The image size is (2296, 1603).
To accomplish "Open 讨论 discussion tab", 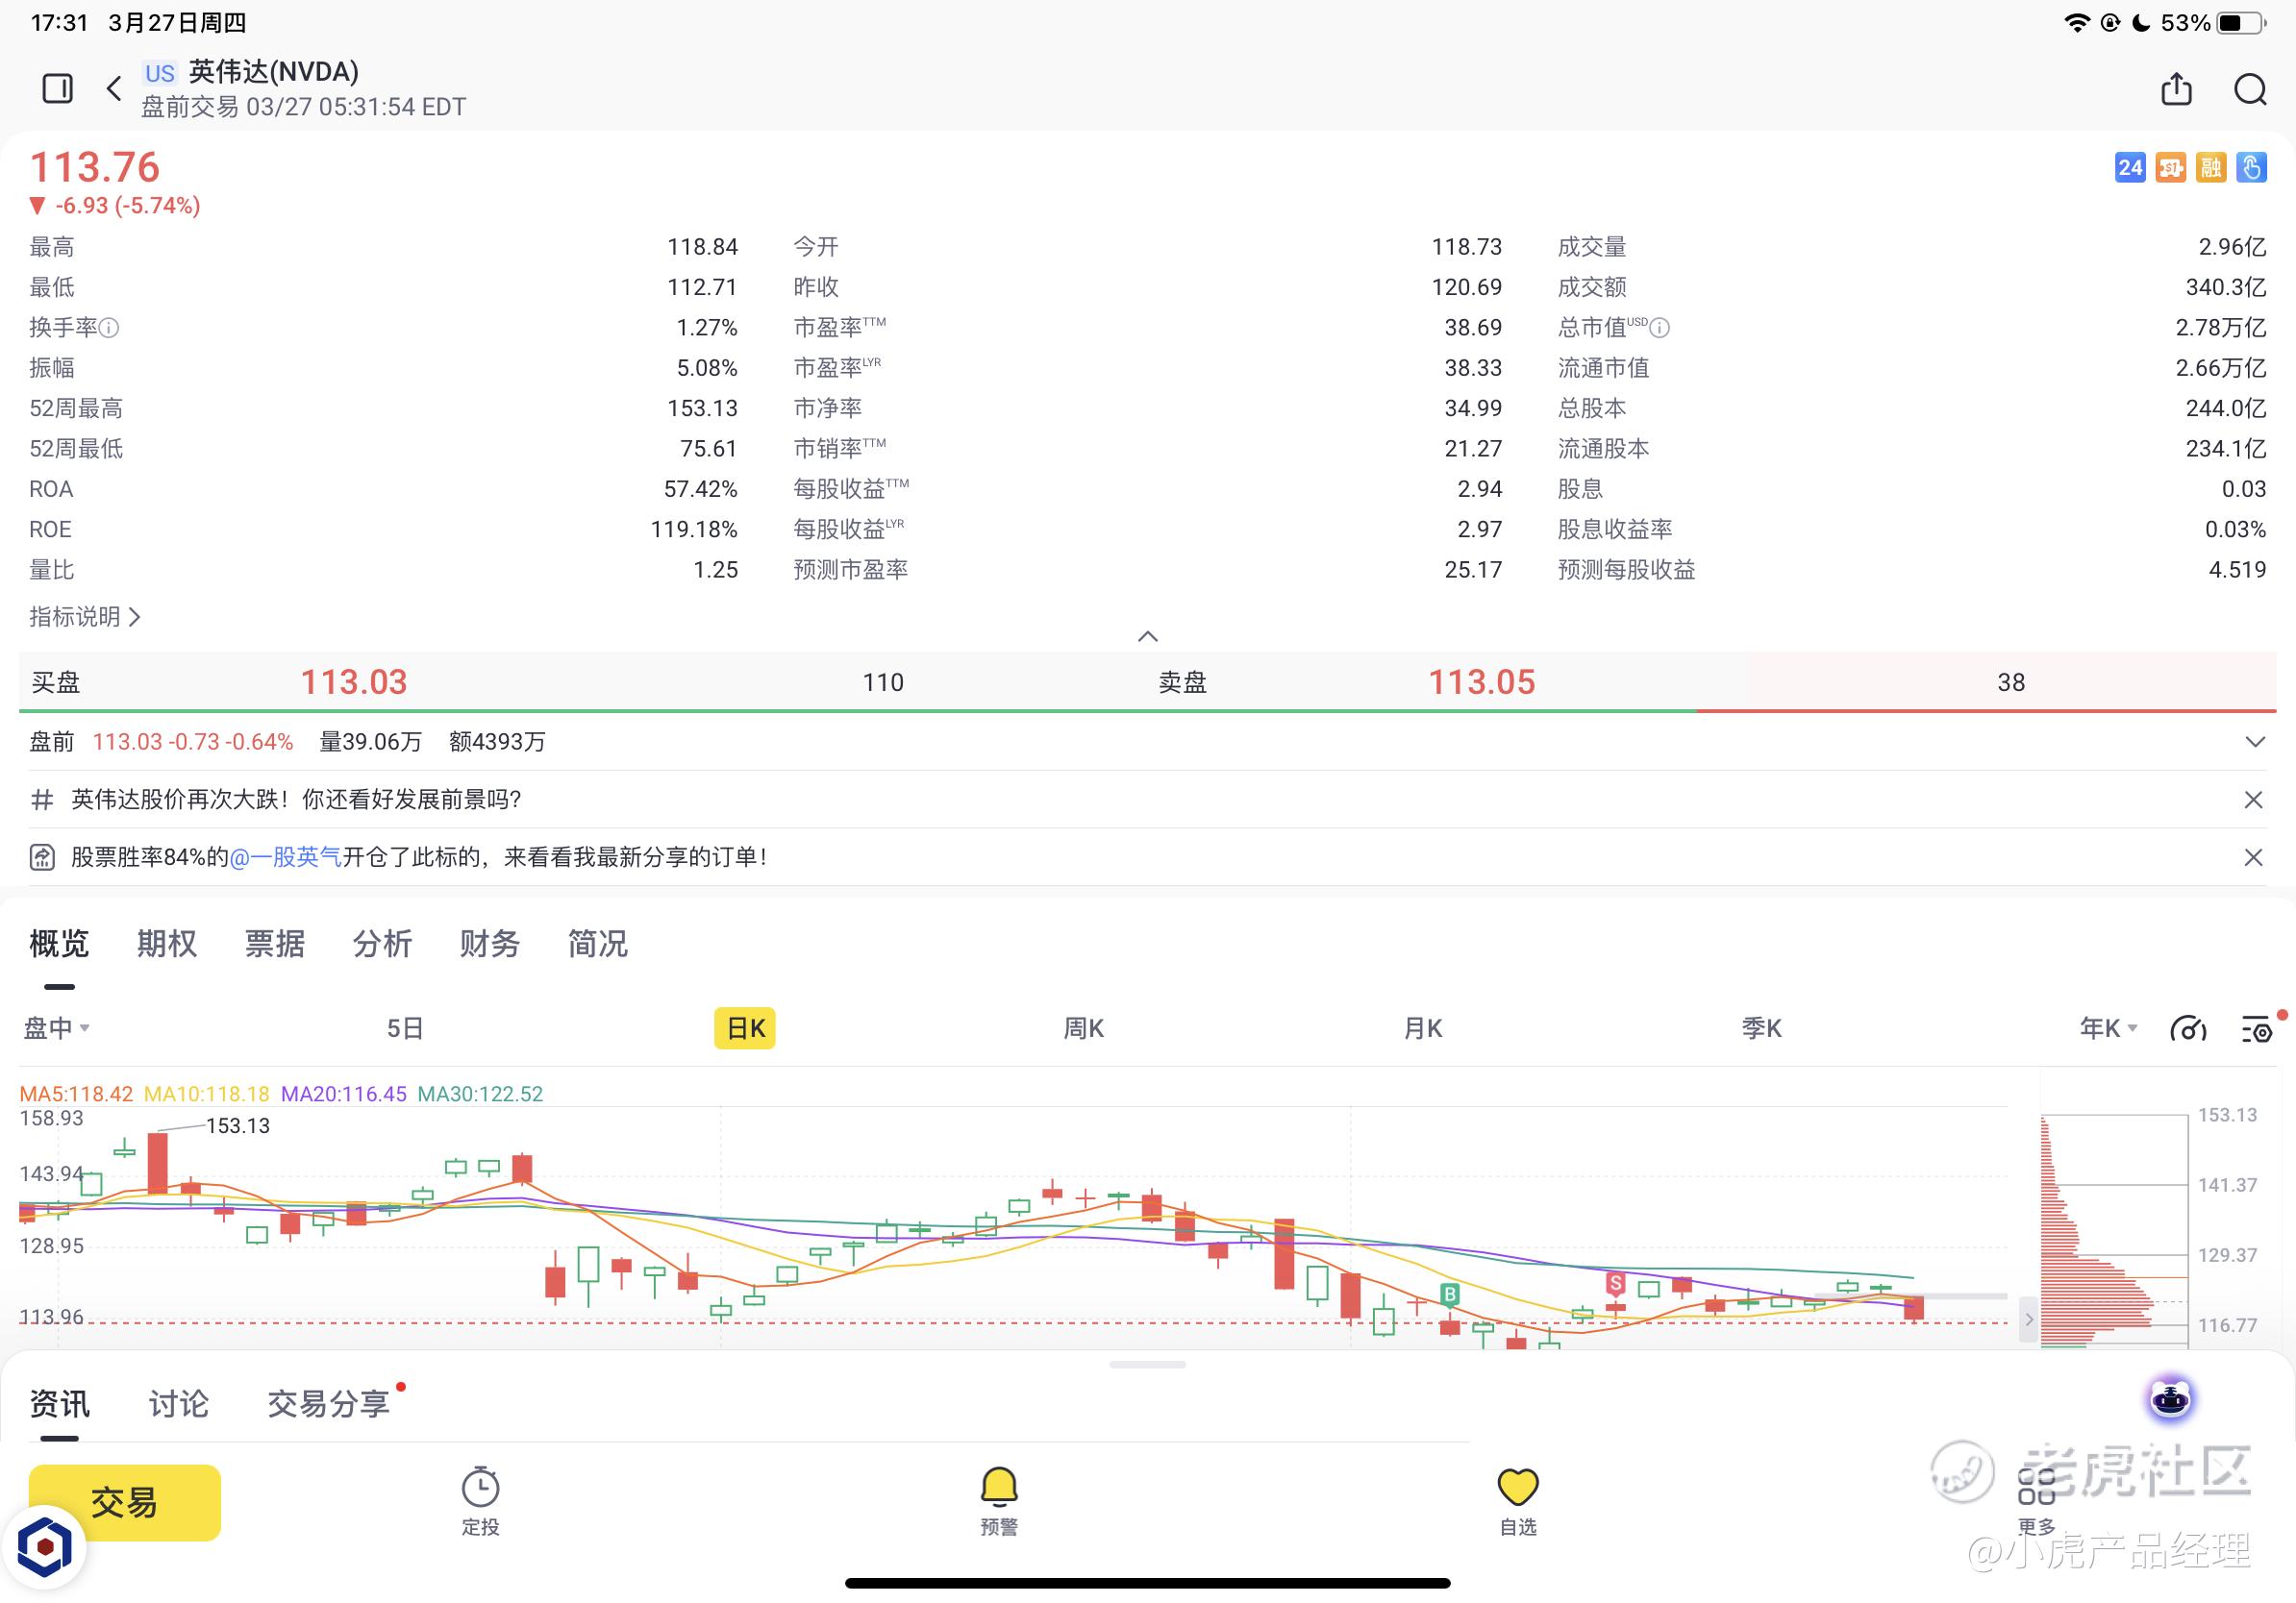I will point(178,1404).
